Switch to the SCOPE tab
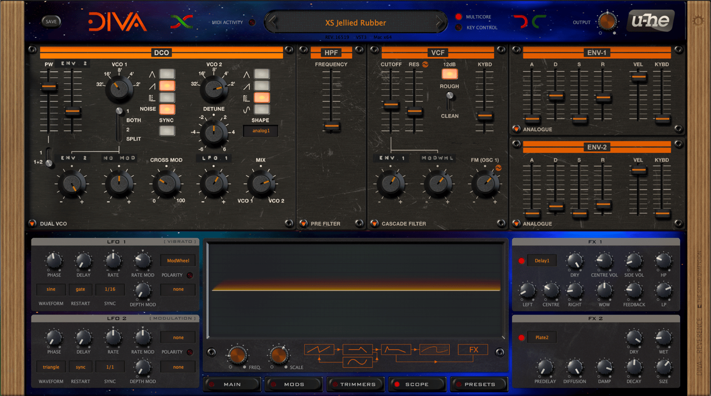 click(417, 384)
